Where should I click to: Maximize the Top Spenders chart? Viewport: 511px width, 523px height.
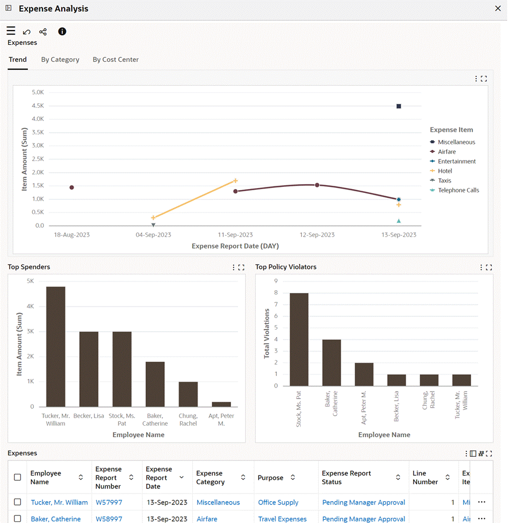click(x=241, y=267)
